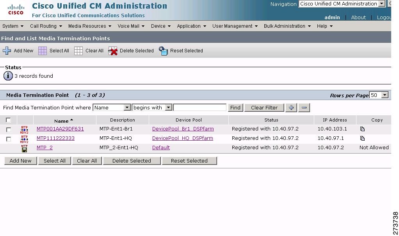This screenshot has height=236, width=399.
Task: Click the Select All grid icon
Action: 43,51
